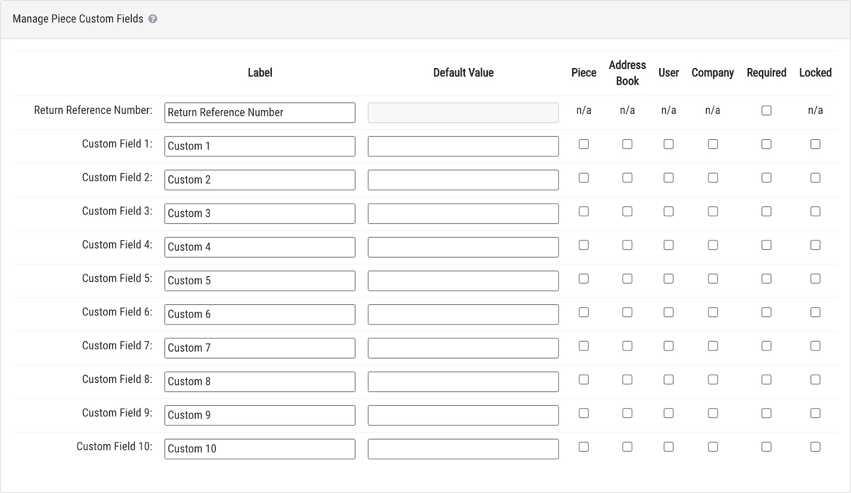
Task: Enable Address Book for Custom Field 2
Action: [x=628, y=178]
